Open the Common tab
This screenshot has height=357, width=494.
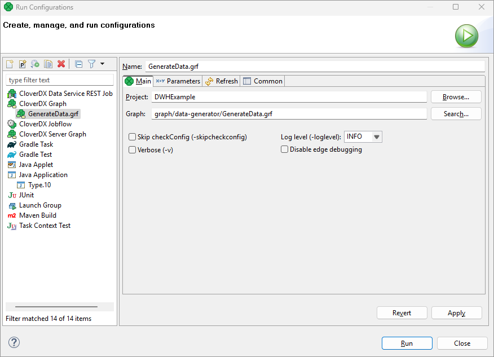tap(262, 81)
